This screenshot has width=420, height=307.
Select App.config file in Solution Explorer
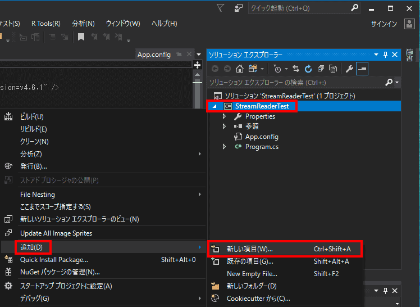[x=262, y=137]
